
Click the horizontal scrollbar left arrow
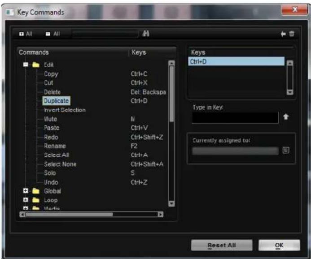(x=22, y=215)
